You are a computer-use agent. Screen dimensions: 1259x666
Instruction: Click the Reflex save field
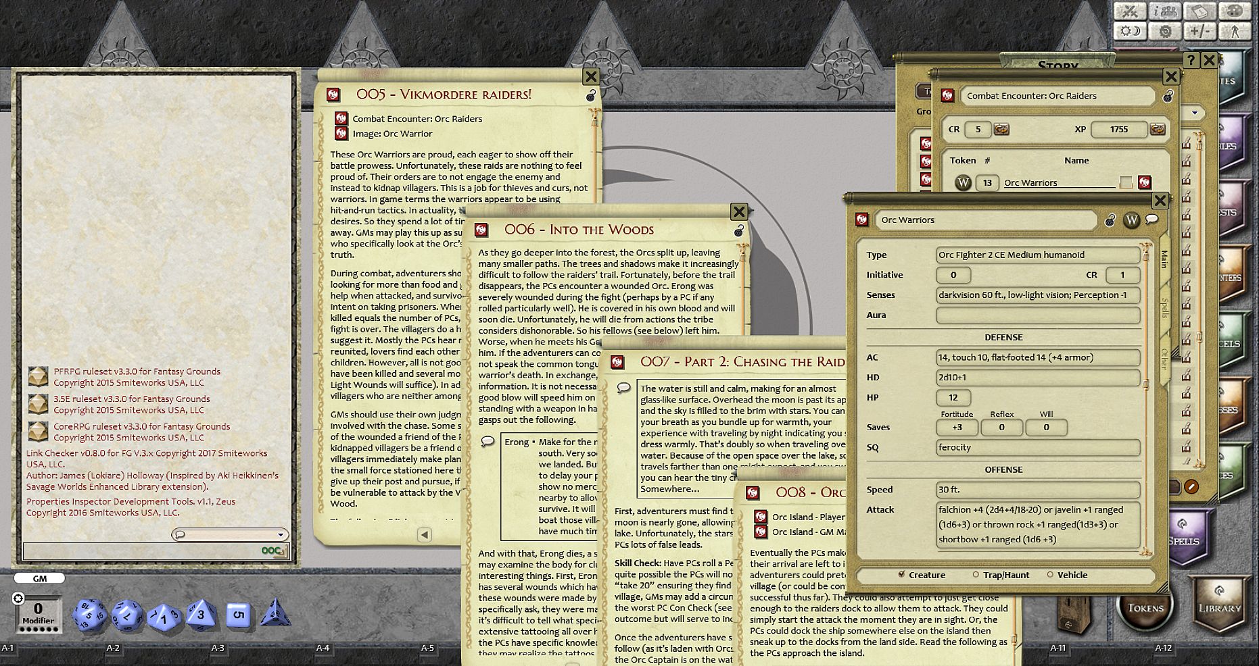1001,427
